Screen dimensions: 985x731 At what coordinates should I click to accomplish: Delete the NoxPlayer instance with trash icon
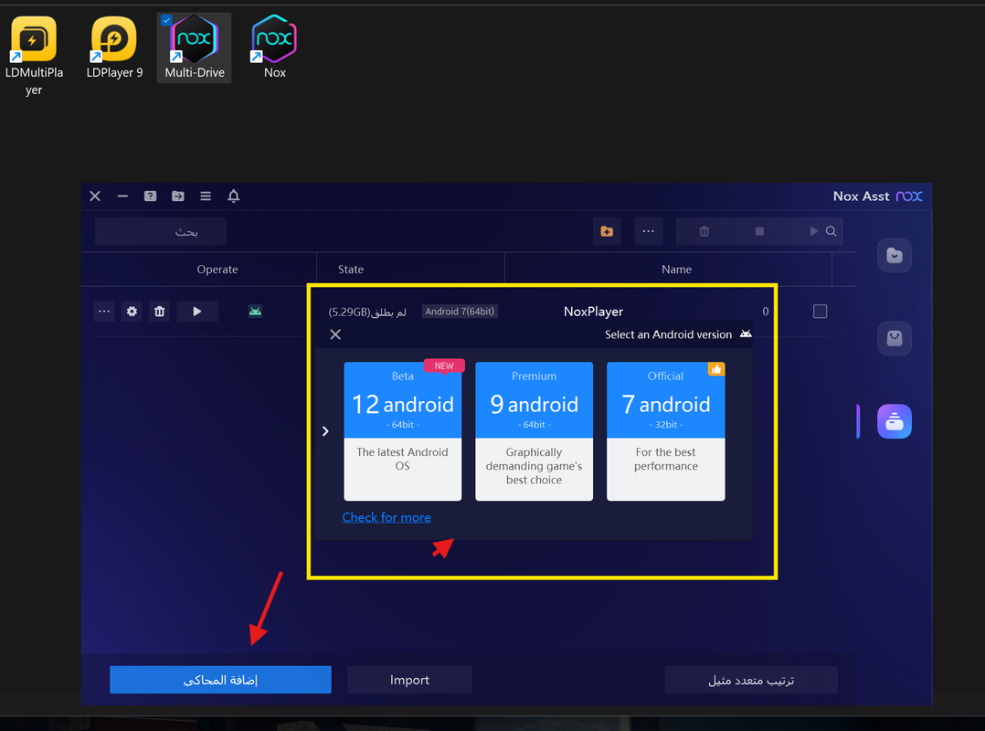160,312
